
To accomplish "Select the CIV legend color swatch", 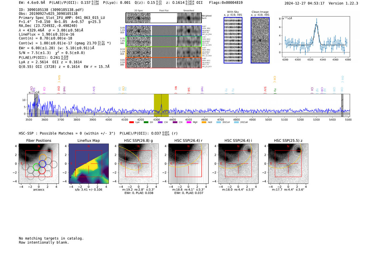I will (x=160, y=122).
